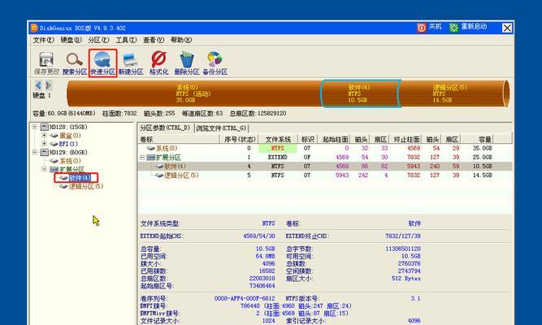Screen dimensions: 542x325
Task: Open the 工具(T) menu
Action: (x=126, y=40)
